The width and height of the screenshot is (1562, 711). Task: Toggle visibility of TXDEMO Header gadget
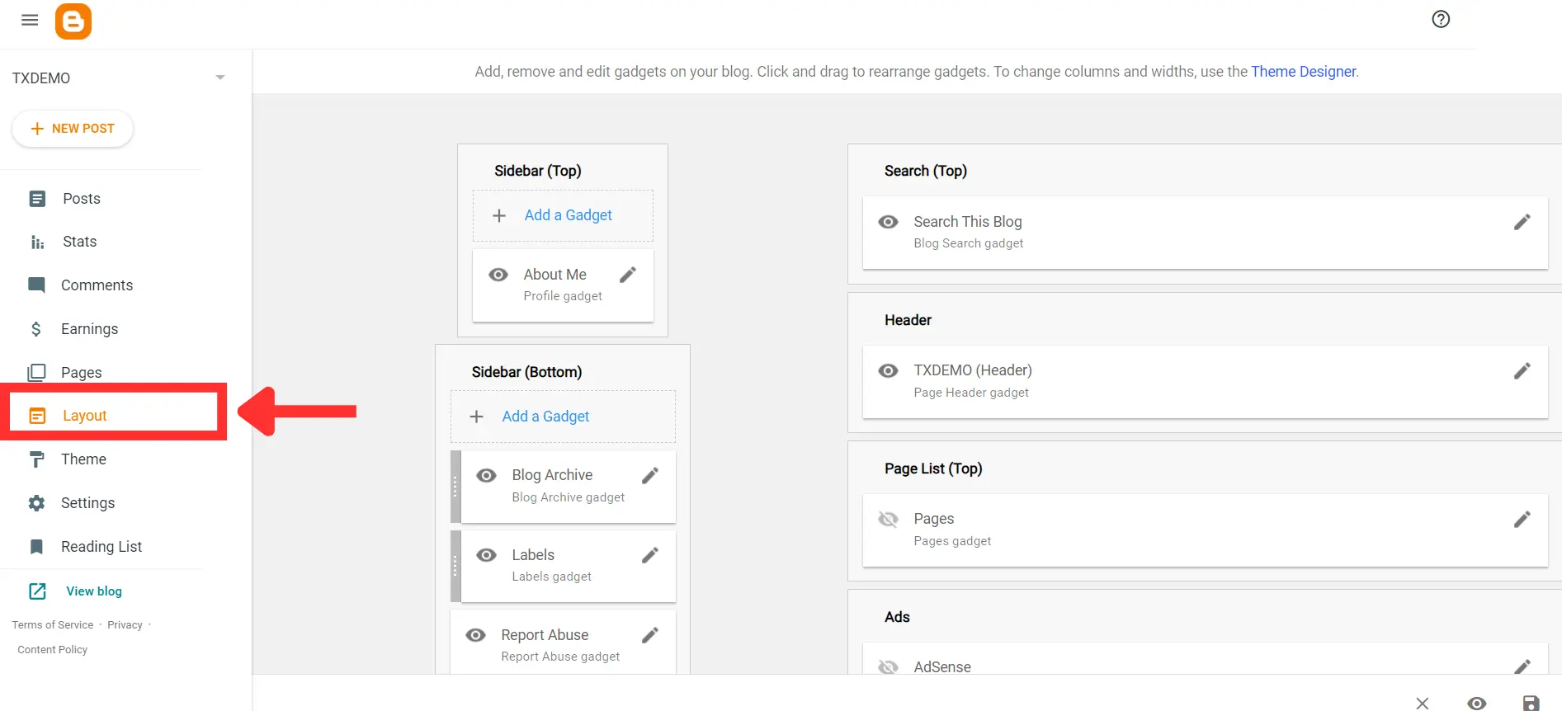(889, 371)
